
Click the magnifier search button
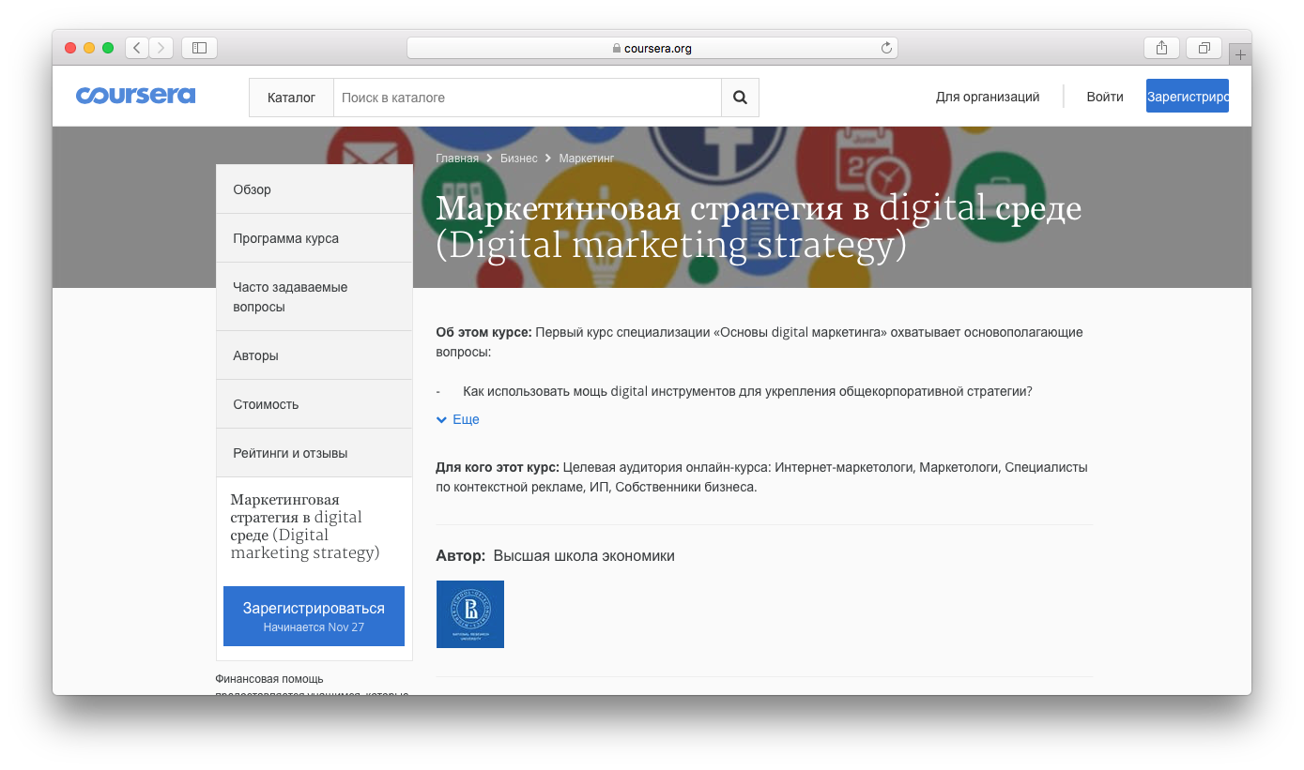tap(740, 98)
